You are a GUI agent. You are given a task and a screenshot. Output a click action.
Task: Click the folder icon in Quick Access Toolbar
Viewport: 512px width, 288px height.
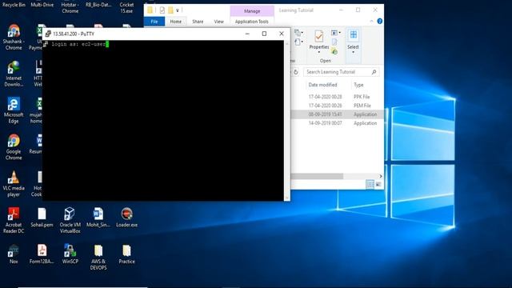[x=170, y=10]
